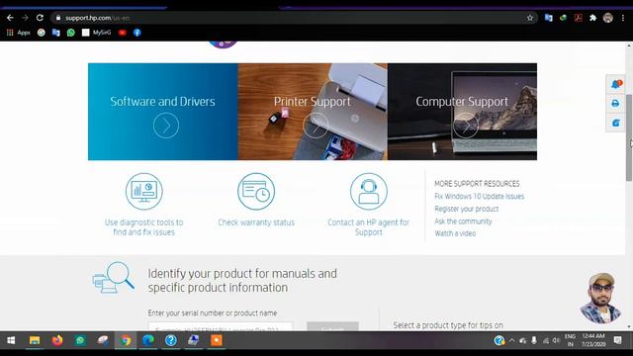This screenshot has width=633, height=356.
Task: Click the Software and Drivers arrow circle
Action: 166,126
